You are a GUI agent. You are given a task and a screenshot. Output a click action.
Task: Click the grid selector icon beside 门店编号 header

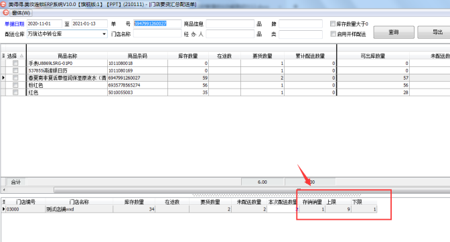3,202
